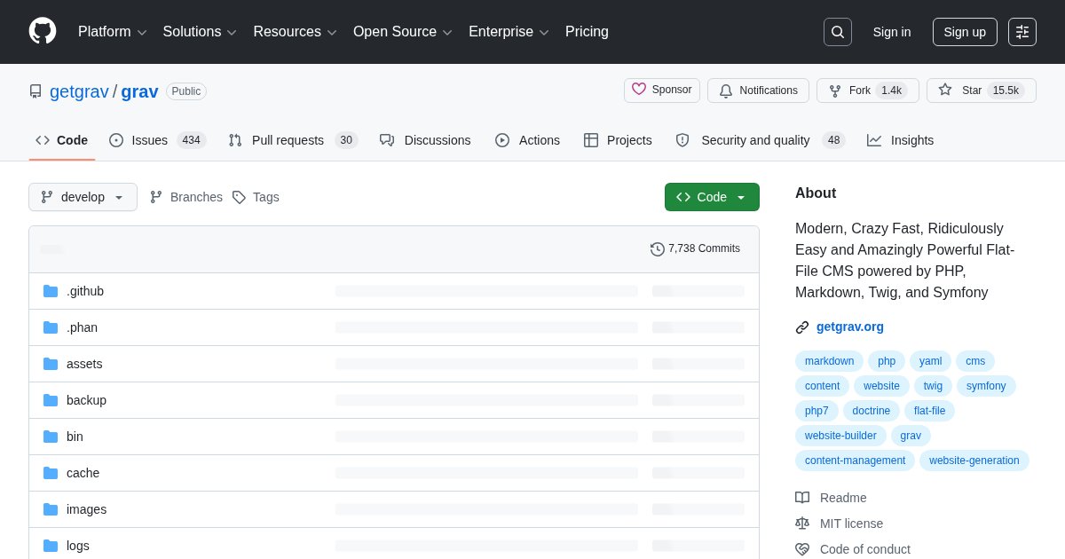Viewport: 1065px width, 559px height.
Task: Open the getgrav owner link
Action: [79, 91]
